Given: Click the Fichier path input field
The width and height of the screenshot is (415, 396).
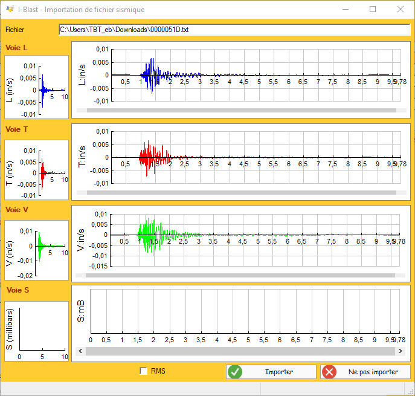Looking at the screenshot, I should [234, 30].
